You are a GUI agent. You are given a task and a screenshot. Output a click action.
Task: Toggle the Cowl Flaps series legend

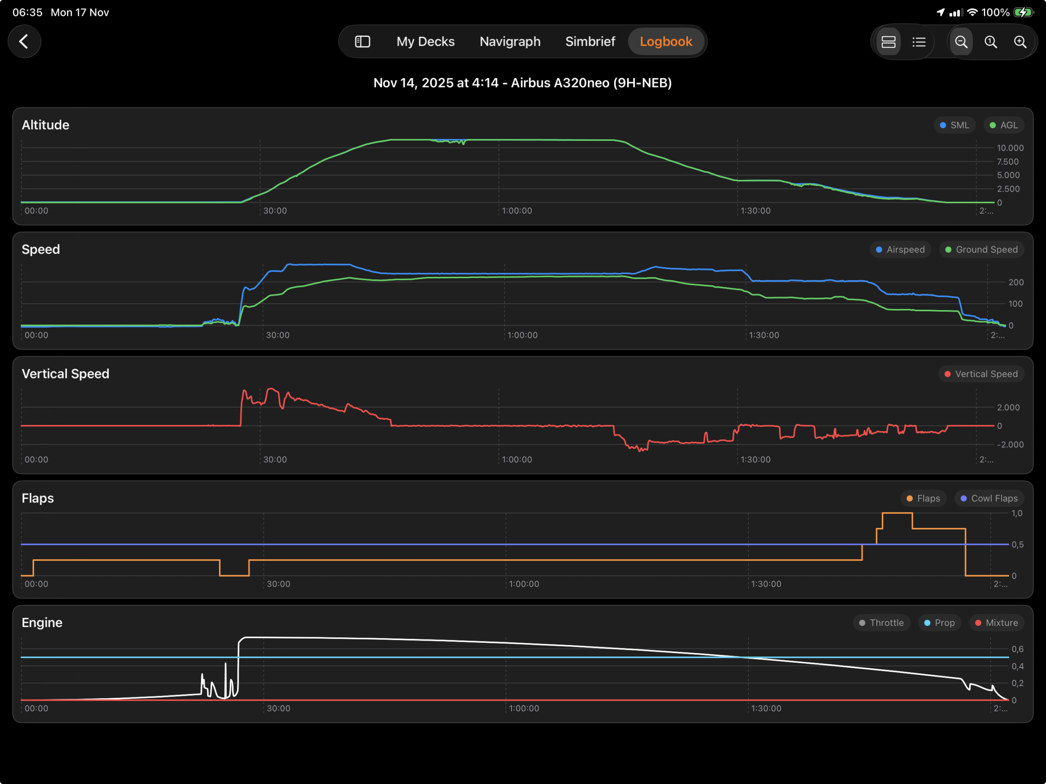click(989, 498)
